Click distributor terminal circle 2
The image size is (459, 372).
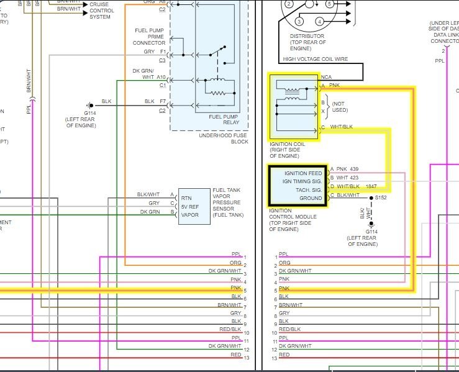[289, 4]
